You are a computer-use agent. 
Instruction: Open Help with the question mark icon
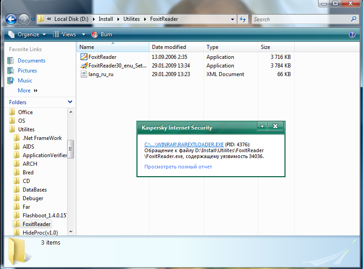352,34
